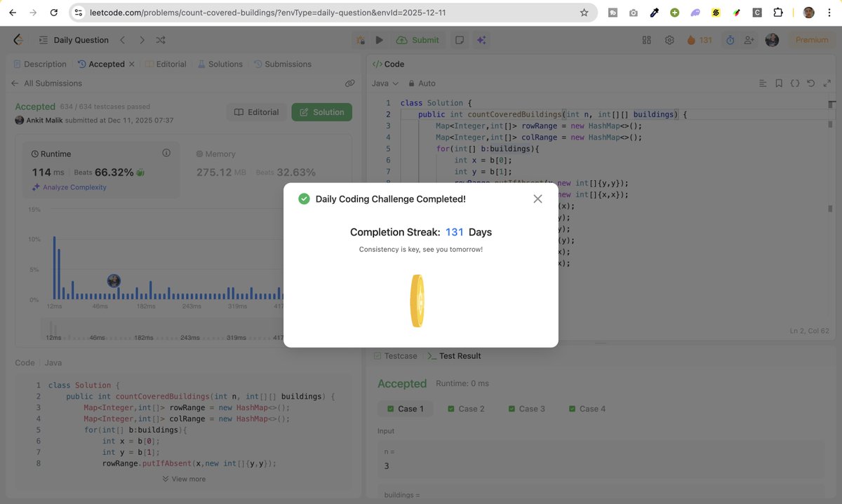Run the code using the play icon
The image size is (842, 504).
click(379, 40)
